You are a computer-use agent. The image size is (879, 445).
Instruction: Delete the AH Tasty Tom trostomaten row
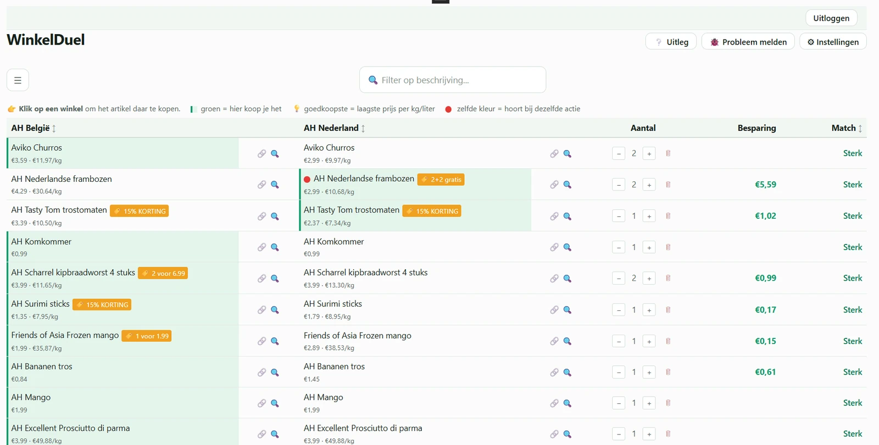668,216
